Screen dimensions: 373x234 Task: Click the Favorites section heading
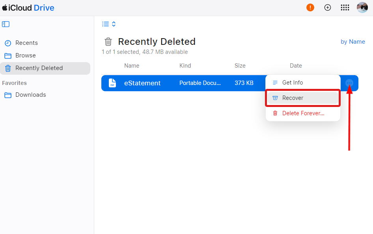pyautogui.click(x=14, y=83)
